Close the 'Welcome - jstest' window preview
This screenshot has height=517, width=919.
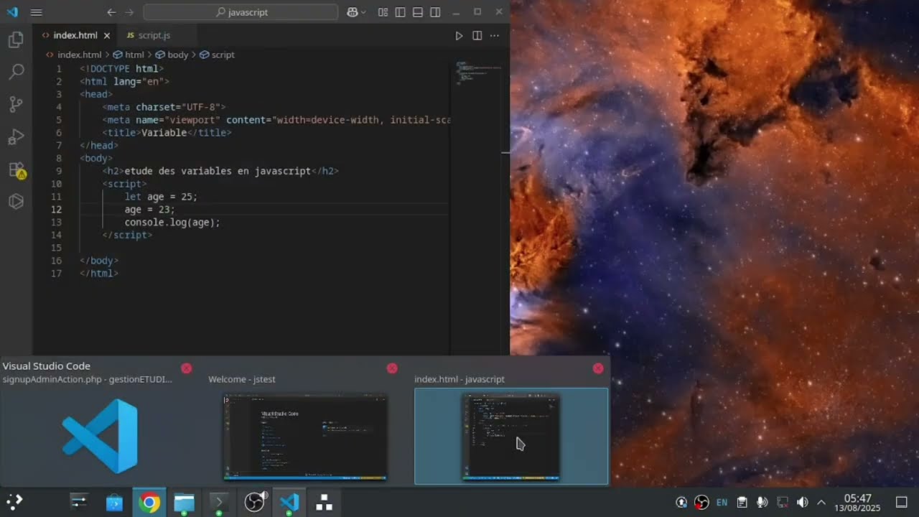click(392, 368)
